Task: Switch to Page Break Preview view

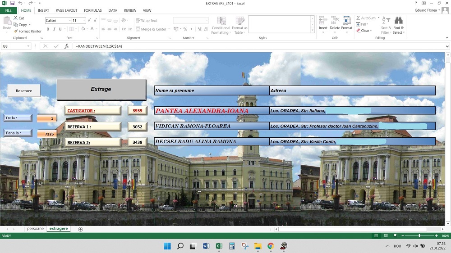Action: click(392, 235)
